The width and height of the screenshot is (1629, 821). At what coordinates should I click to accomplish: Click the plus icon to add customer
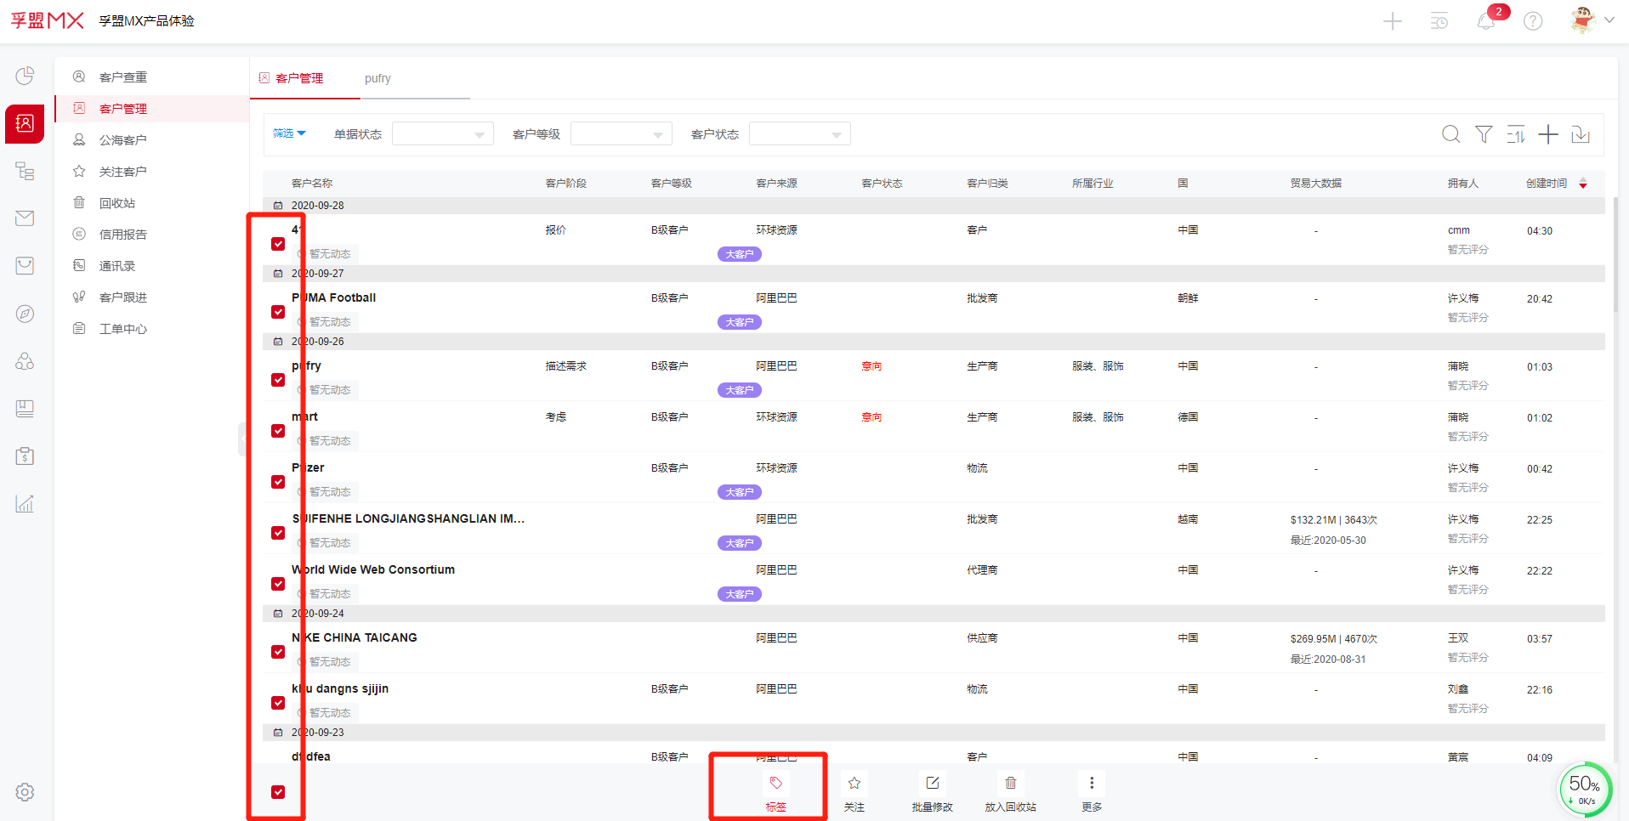point(1548,134)
